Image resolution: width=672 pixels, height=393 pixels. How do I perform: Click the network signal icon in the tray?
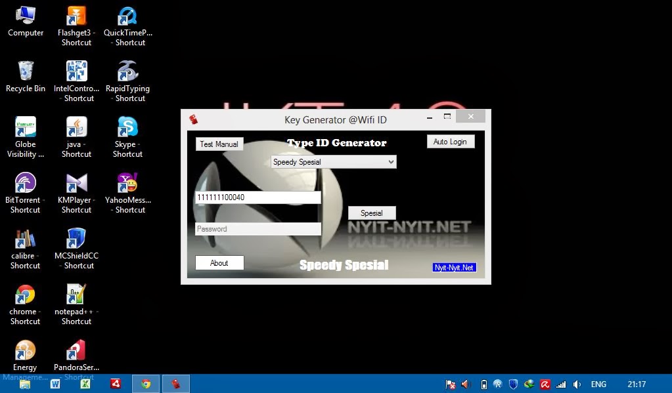pyautogui.click(x=562, y=384)
